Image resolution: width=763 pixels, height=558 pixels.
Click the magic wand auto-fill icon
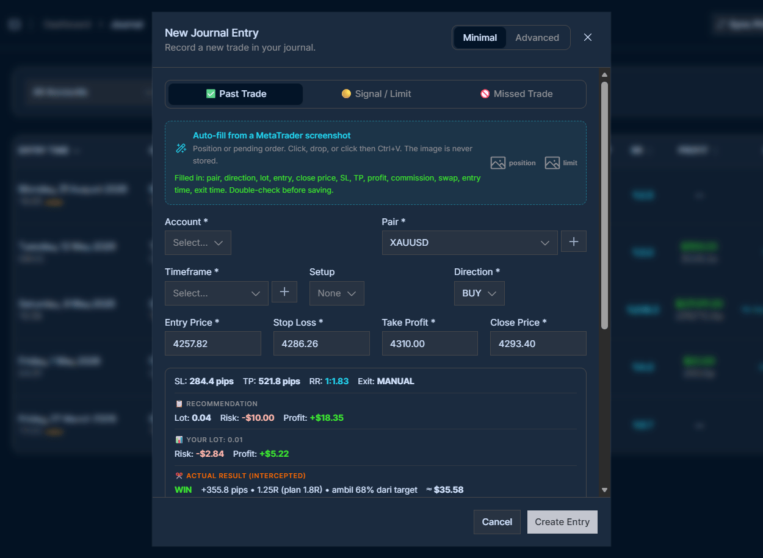[x=181, y=148]
